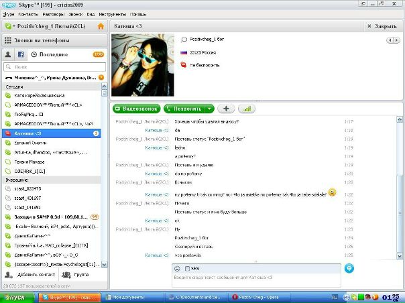
Task: Toggle the SMS checkbox
Action: click(x=186, y=268)
